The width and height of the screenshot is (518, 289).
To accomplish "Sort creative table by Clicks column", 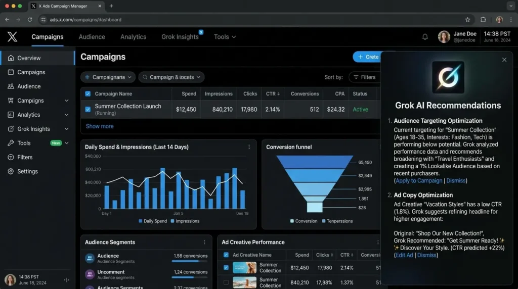I will click(332, 255).
